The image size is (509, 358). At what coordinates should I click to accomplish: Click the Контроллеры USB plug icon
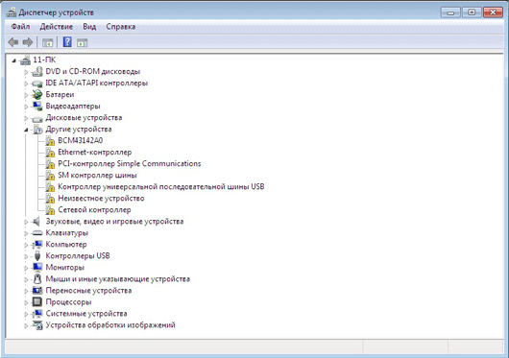point(37,256)
